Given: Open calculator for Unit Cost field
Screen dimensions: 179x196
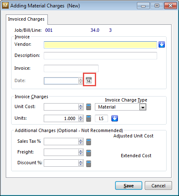Looking at the screenshot, I should tap(89, 107).
